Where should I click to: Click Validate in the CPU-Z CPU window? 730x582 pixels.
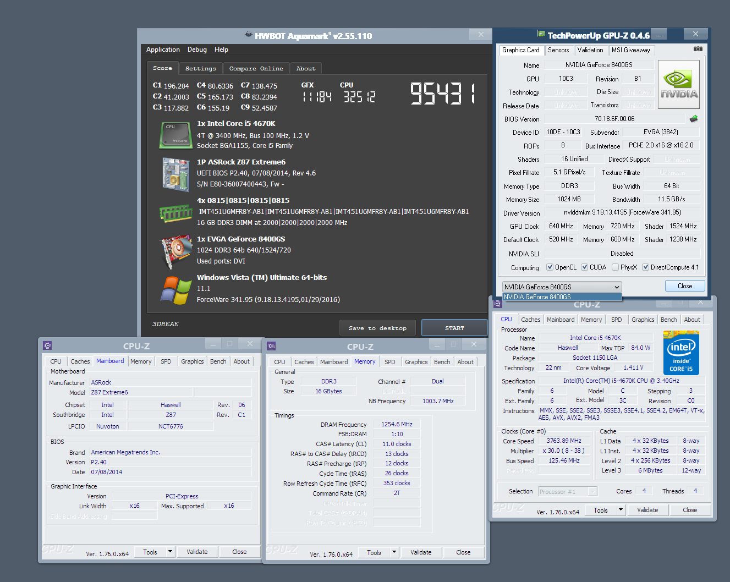[647, 510]
